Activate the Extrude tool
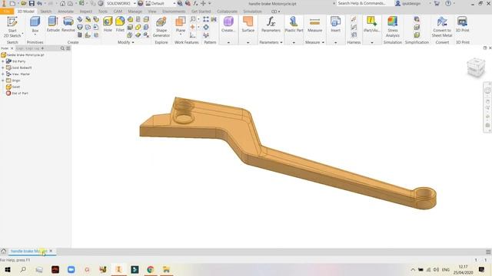The height and width of the screenshot is (276, 492). (53, 24)
